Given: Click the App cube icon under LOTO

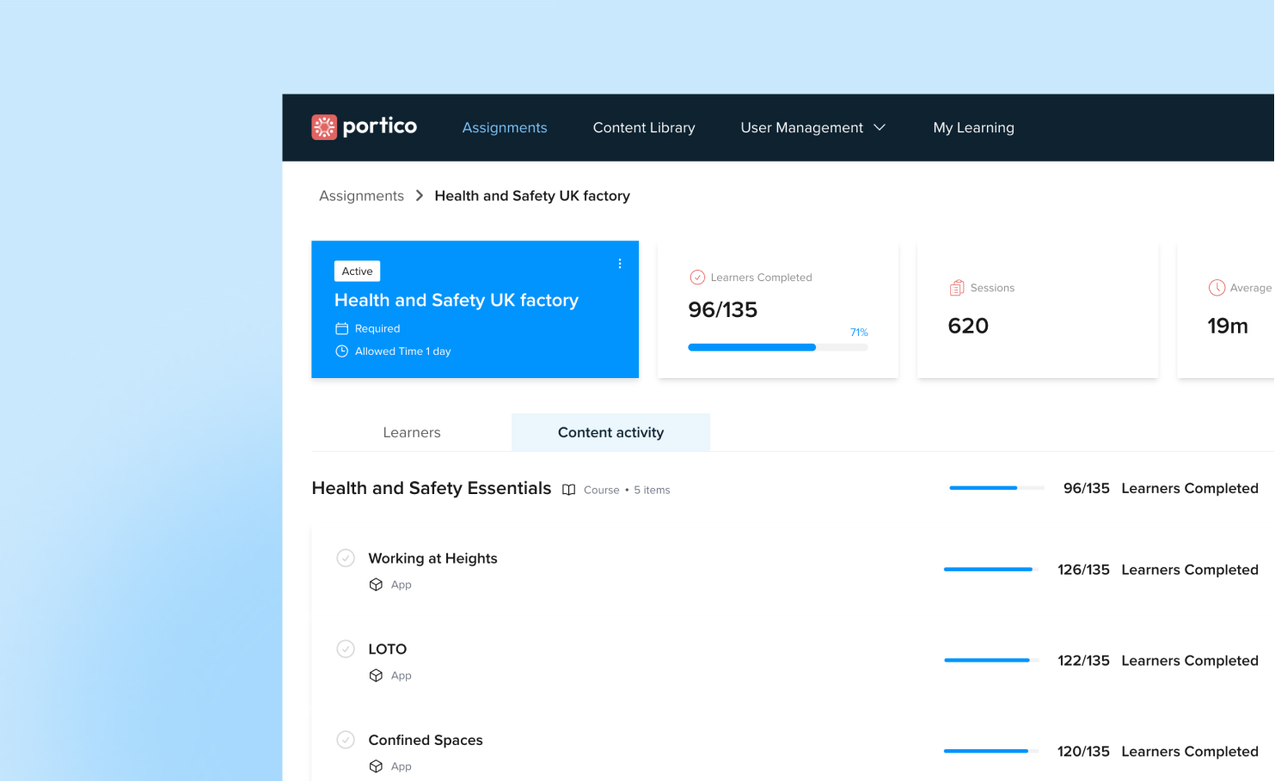Looking at the screenshot, I should (376, 675).
